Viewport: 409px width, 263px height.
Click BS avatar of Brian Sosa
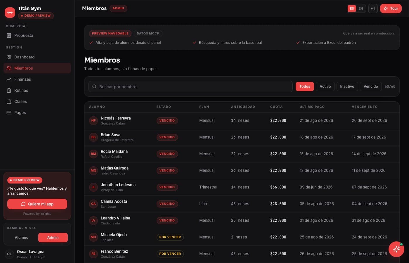(93, 137)
